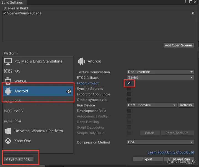The width and height of the screenshot is (199, 167).
Task: Toggle Script Debugging checkbox
Action: 129,127
